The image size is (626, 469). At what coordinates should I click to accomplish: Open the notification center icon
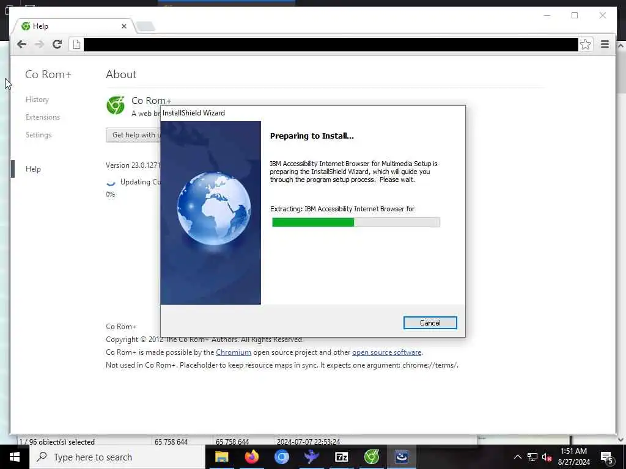click(x=606, y=457)
